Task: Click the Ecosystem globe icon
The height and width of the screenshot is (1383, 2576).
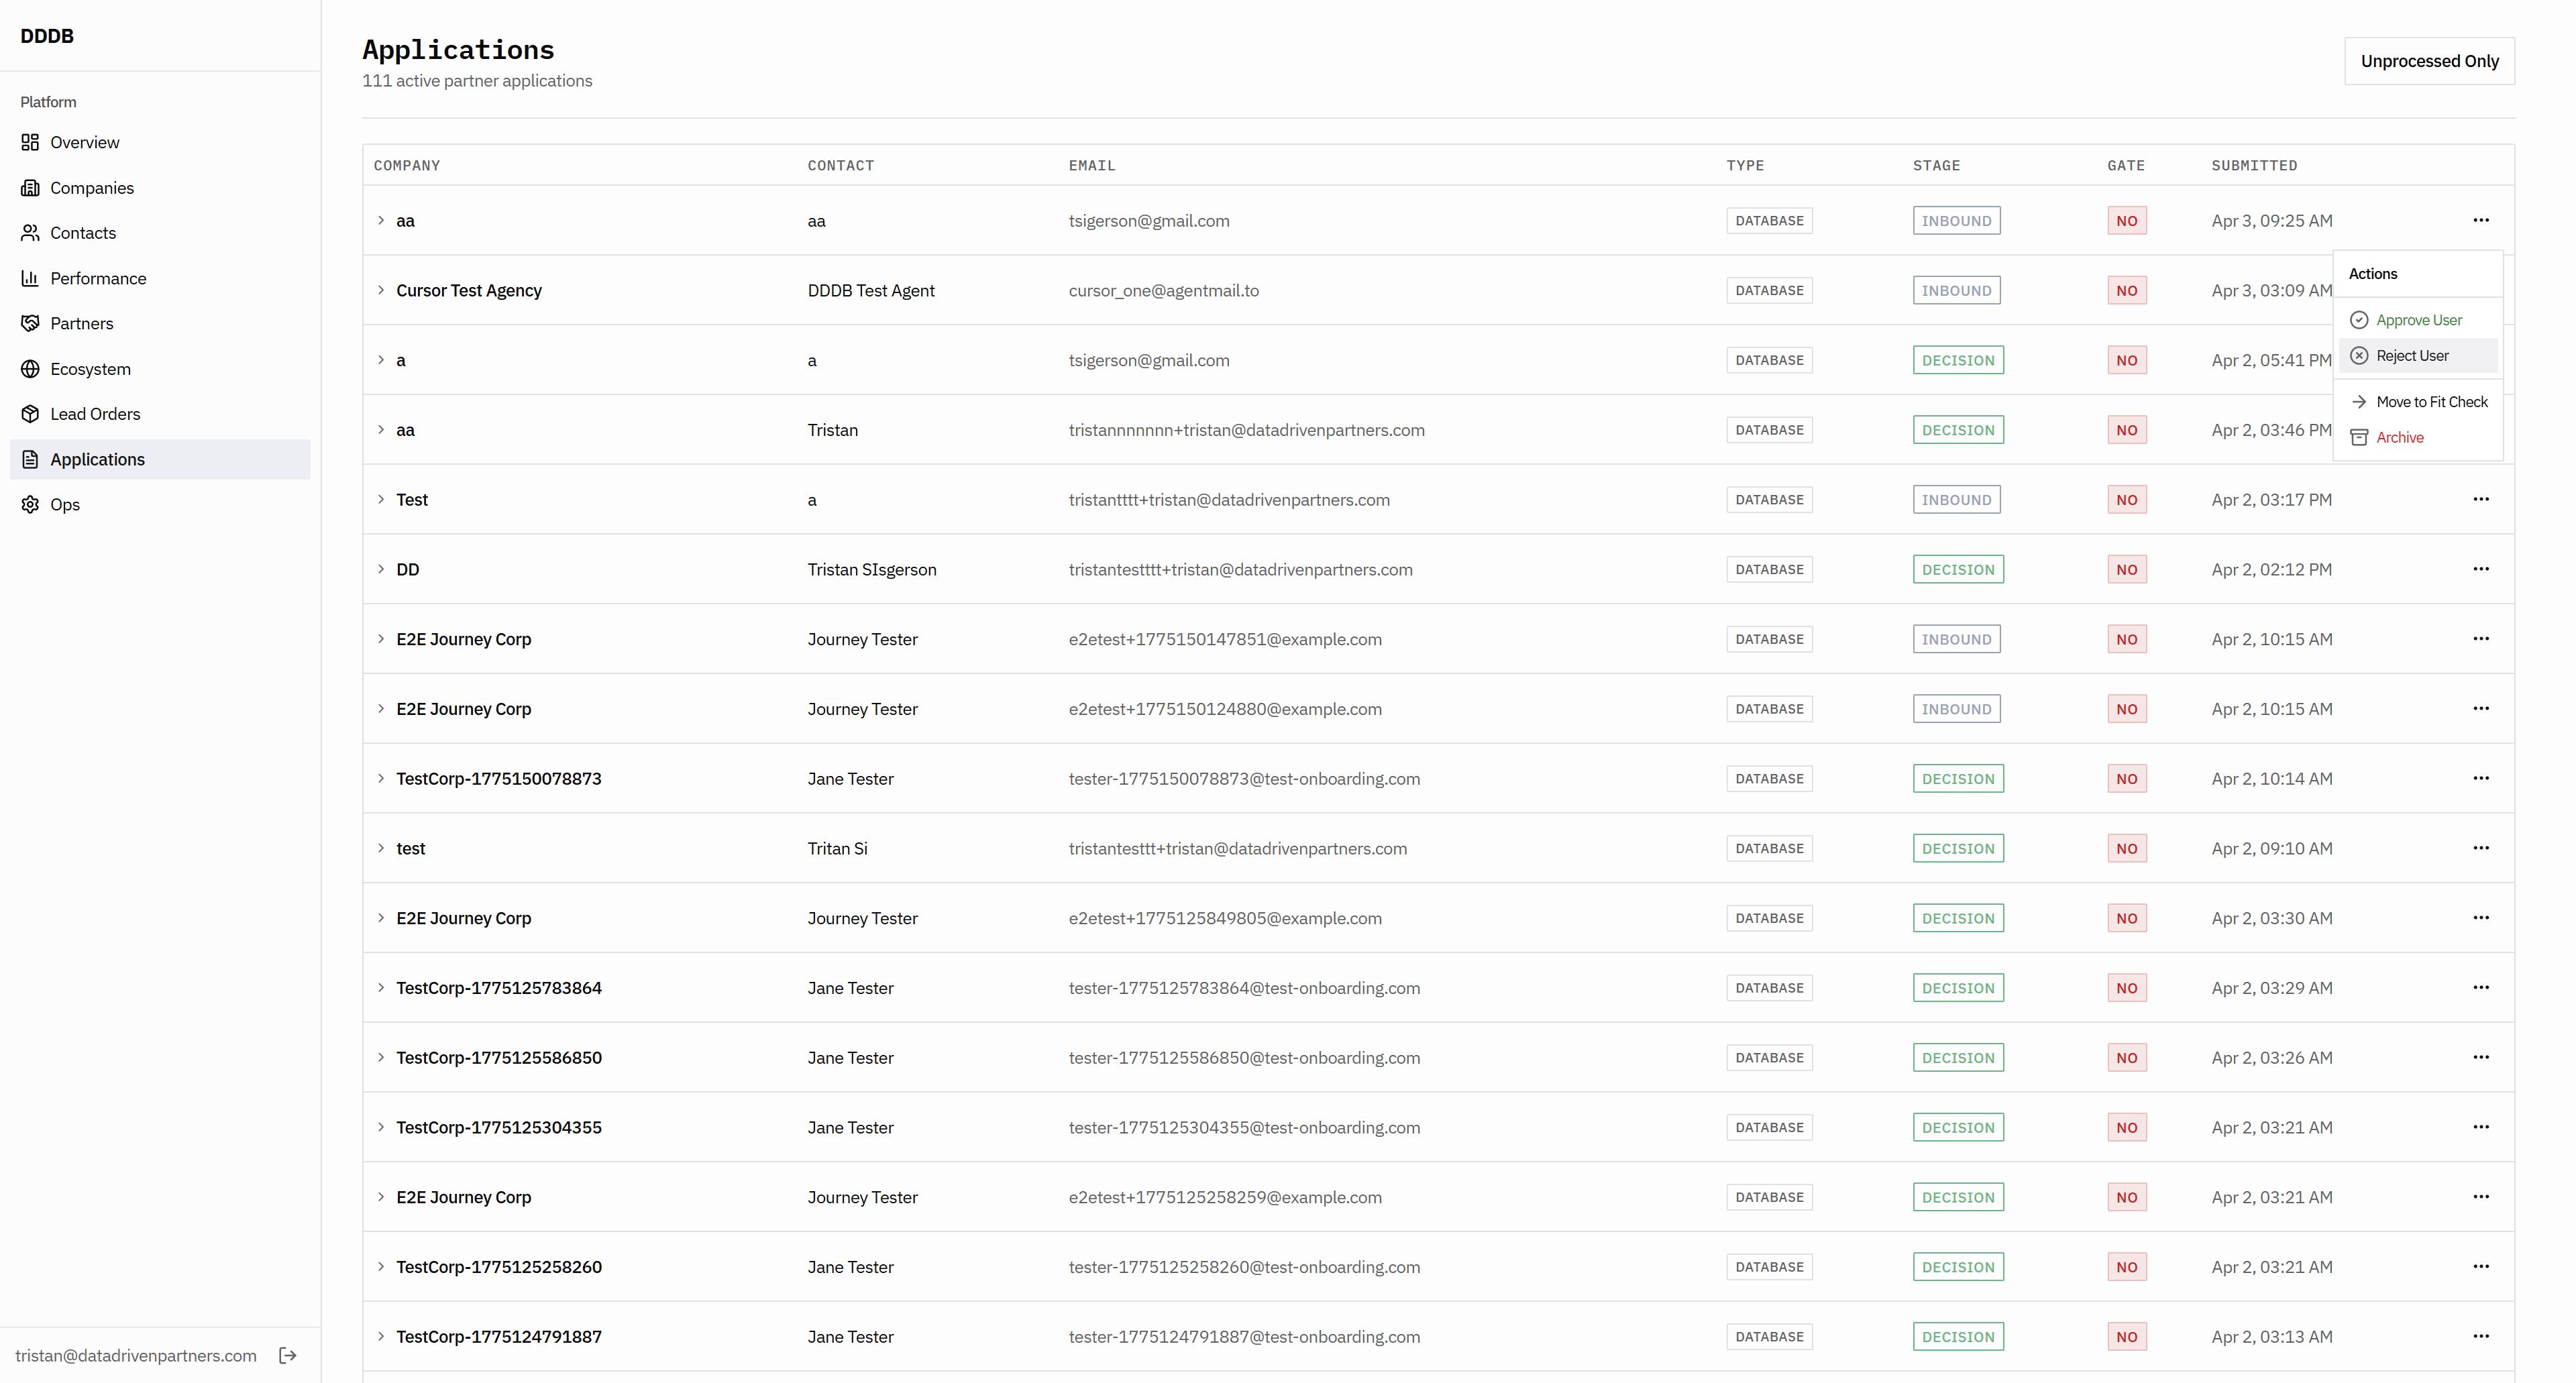Action: [30, 369]
